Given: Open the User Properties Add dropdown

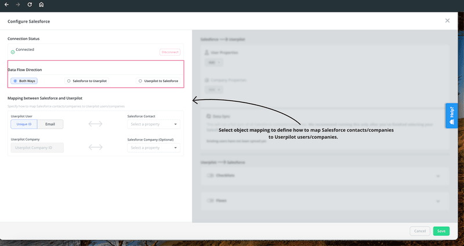Looking at the screenshot, I should click(x=213, y=63).
